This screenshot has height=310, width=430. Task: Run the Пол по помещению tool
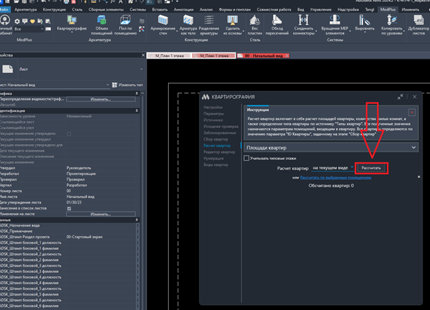click(x=125, y=25)
